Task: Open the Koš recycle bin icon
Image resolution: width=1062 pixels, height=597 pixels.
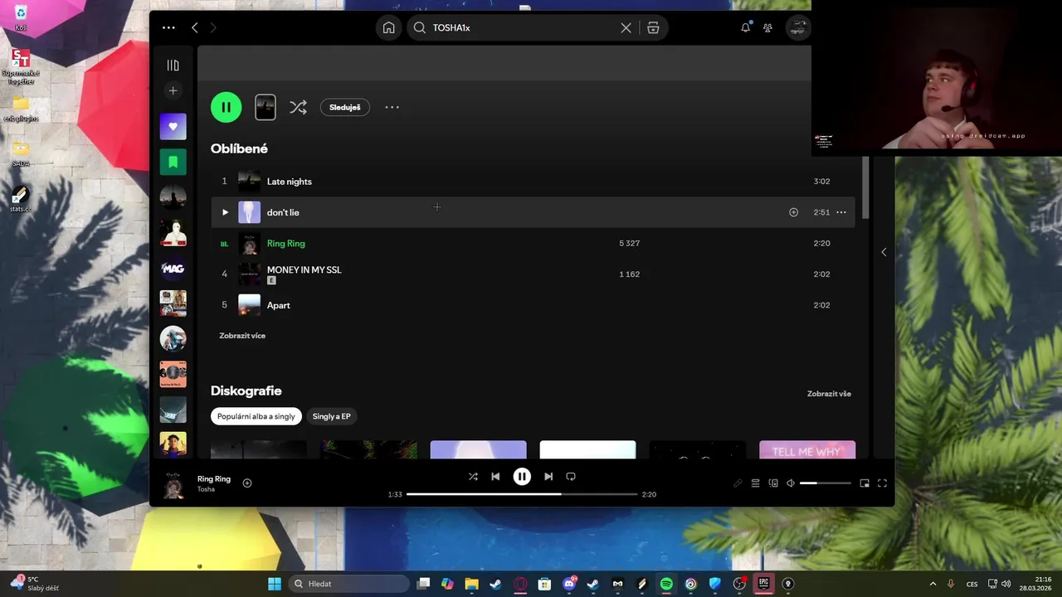Action: tap(21, 17)
